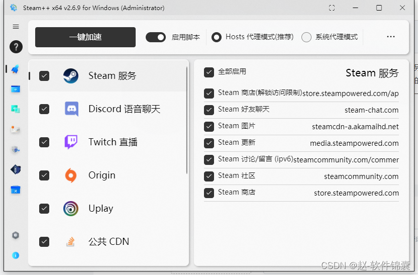The width and height of the screenshot is (418, 275).
Task: Uncheck the Steam 服务 checkbox
Action: pos(44,76)
